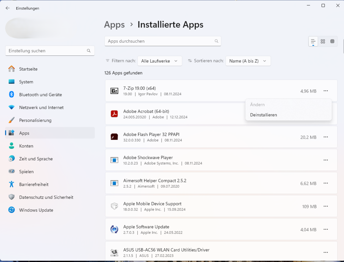Click the Einstellung suchen search field

[50, 51]
